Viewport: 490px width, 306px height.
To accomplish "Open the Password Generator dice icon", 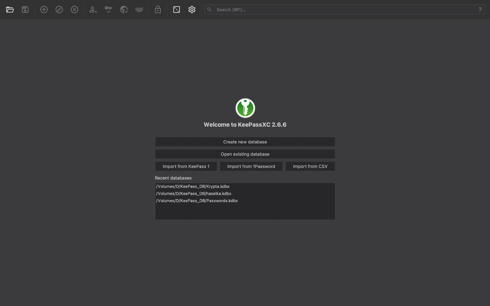I will click(x=176, y=9).
